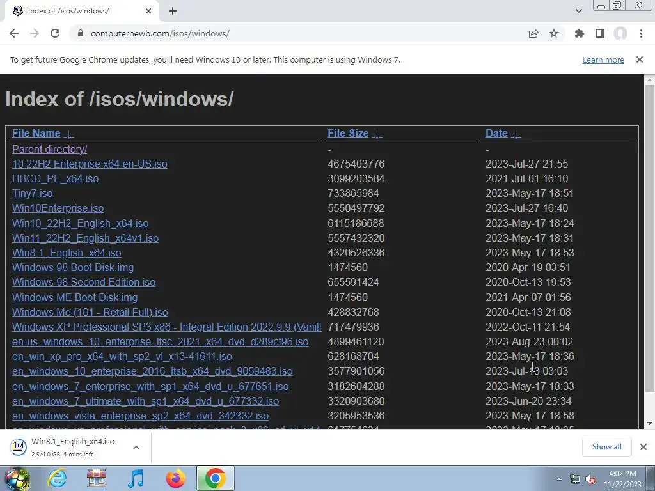
Task: Download 10 22H2 Enterprise x64 en-US.iso
Action: (90, 164)
